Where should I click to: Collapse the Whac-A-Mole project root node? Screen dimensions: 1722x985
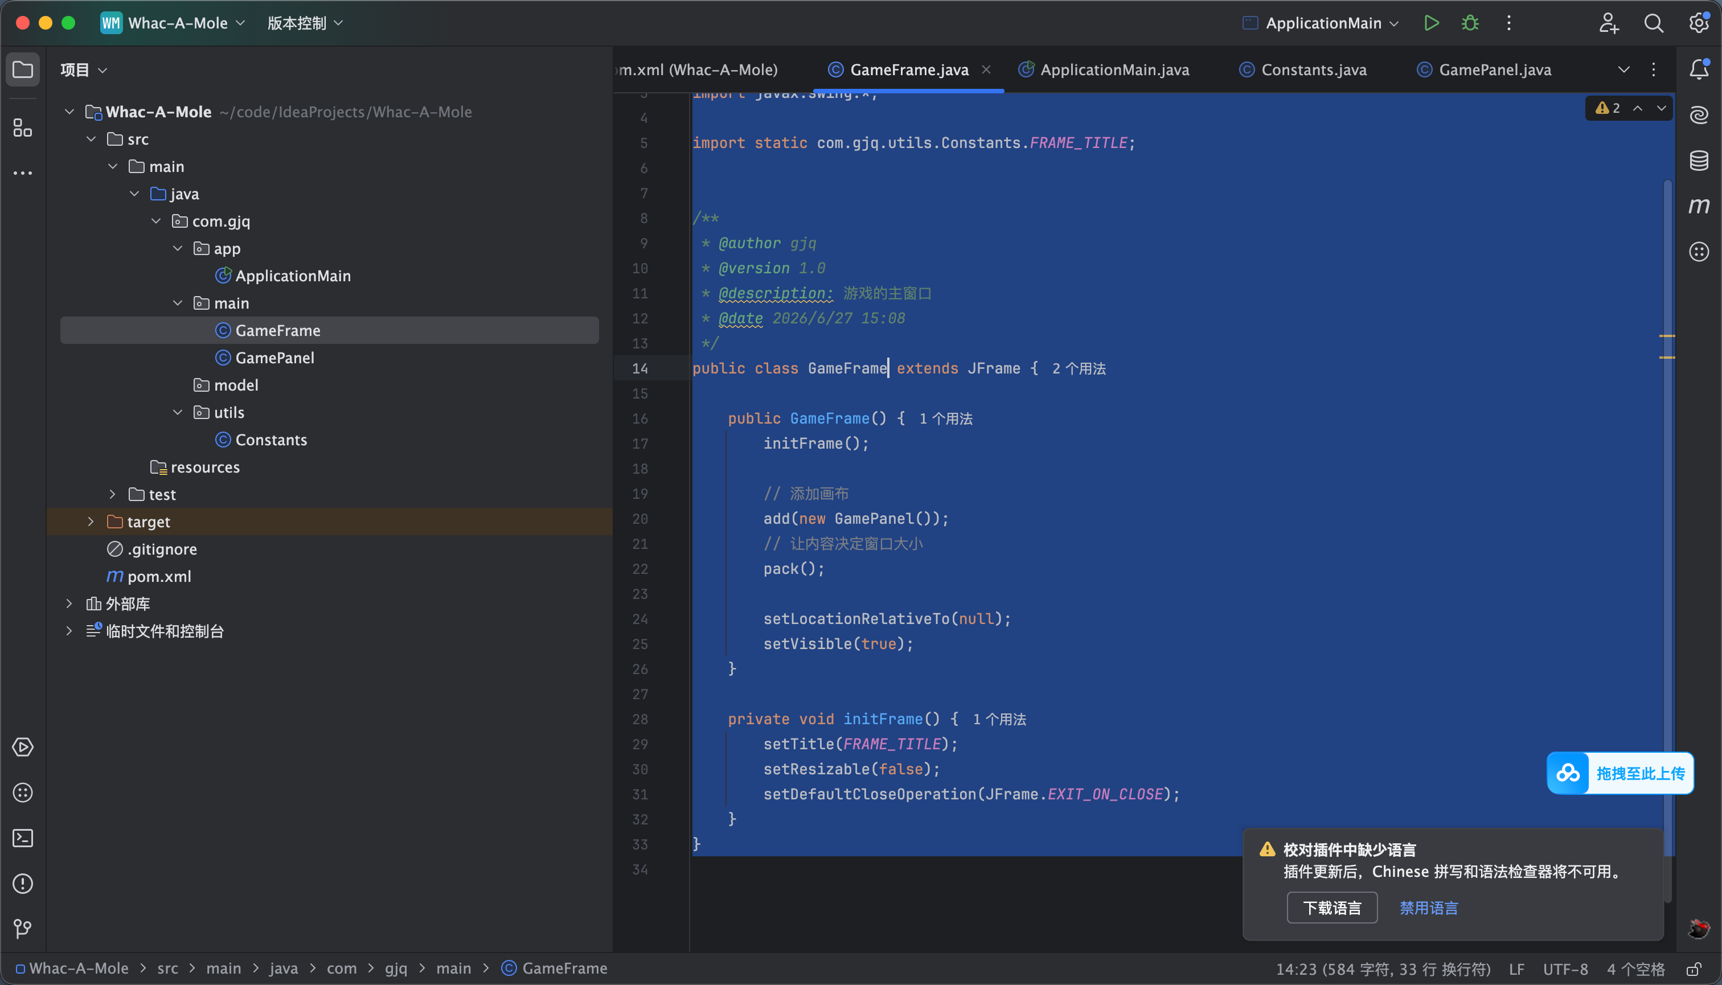(69, 112)
